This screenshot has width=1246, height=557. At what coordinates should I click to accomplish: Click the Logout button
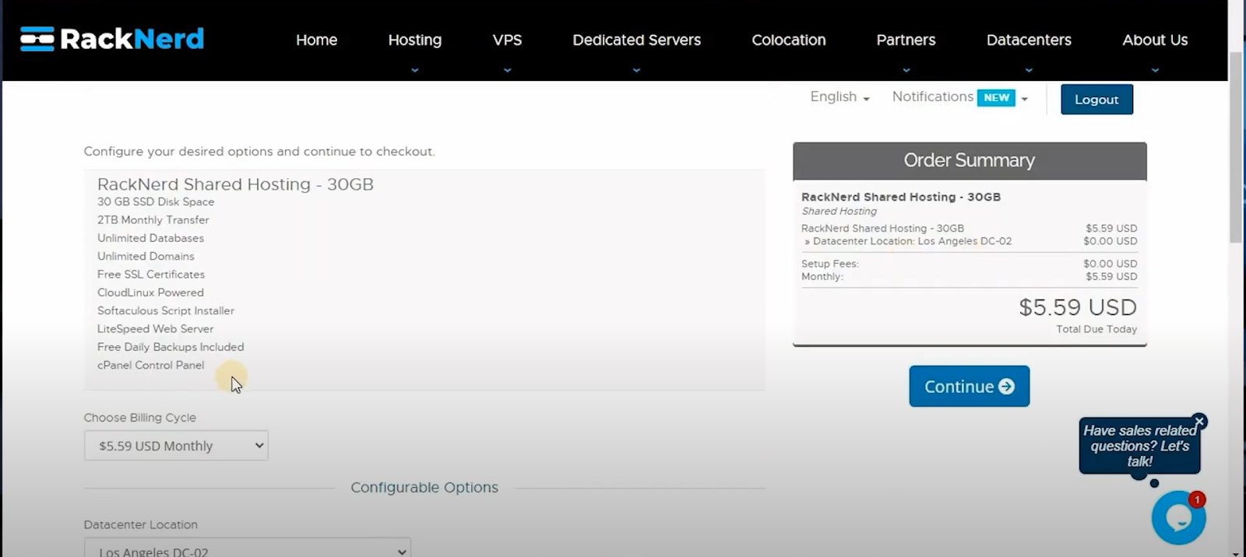1096,100
